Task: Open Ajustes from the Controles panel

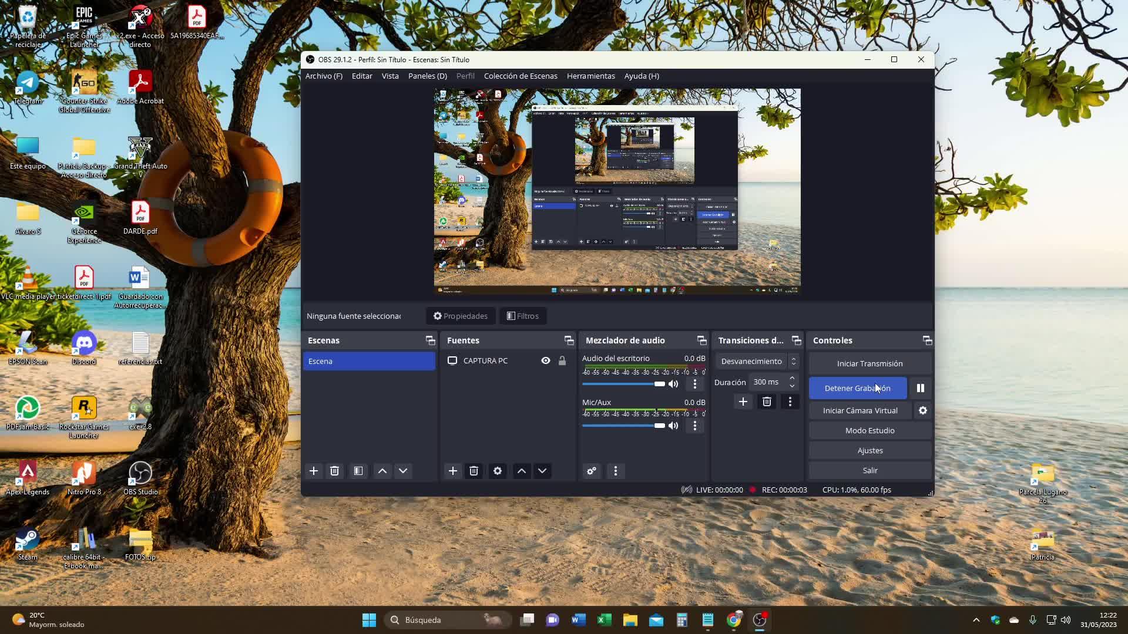Action: tap(869, 450)
